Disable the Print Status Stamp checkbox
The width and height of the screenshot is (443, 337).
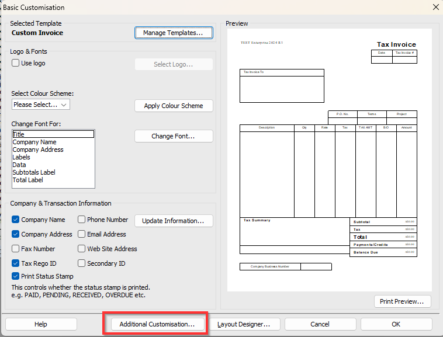[15, 276]
